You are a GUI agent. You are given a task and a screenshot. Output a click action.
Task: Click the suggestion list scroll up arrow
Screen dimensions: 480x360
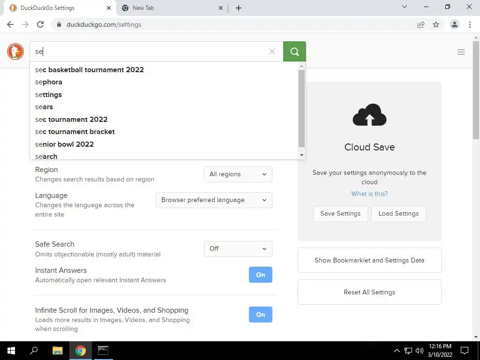pos(301,66)
